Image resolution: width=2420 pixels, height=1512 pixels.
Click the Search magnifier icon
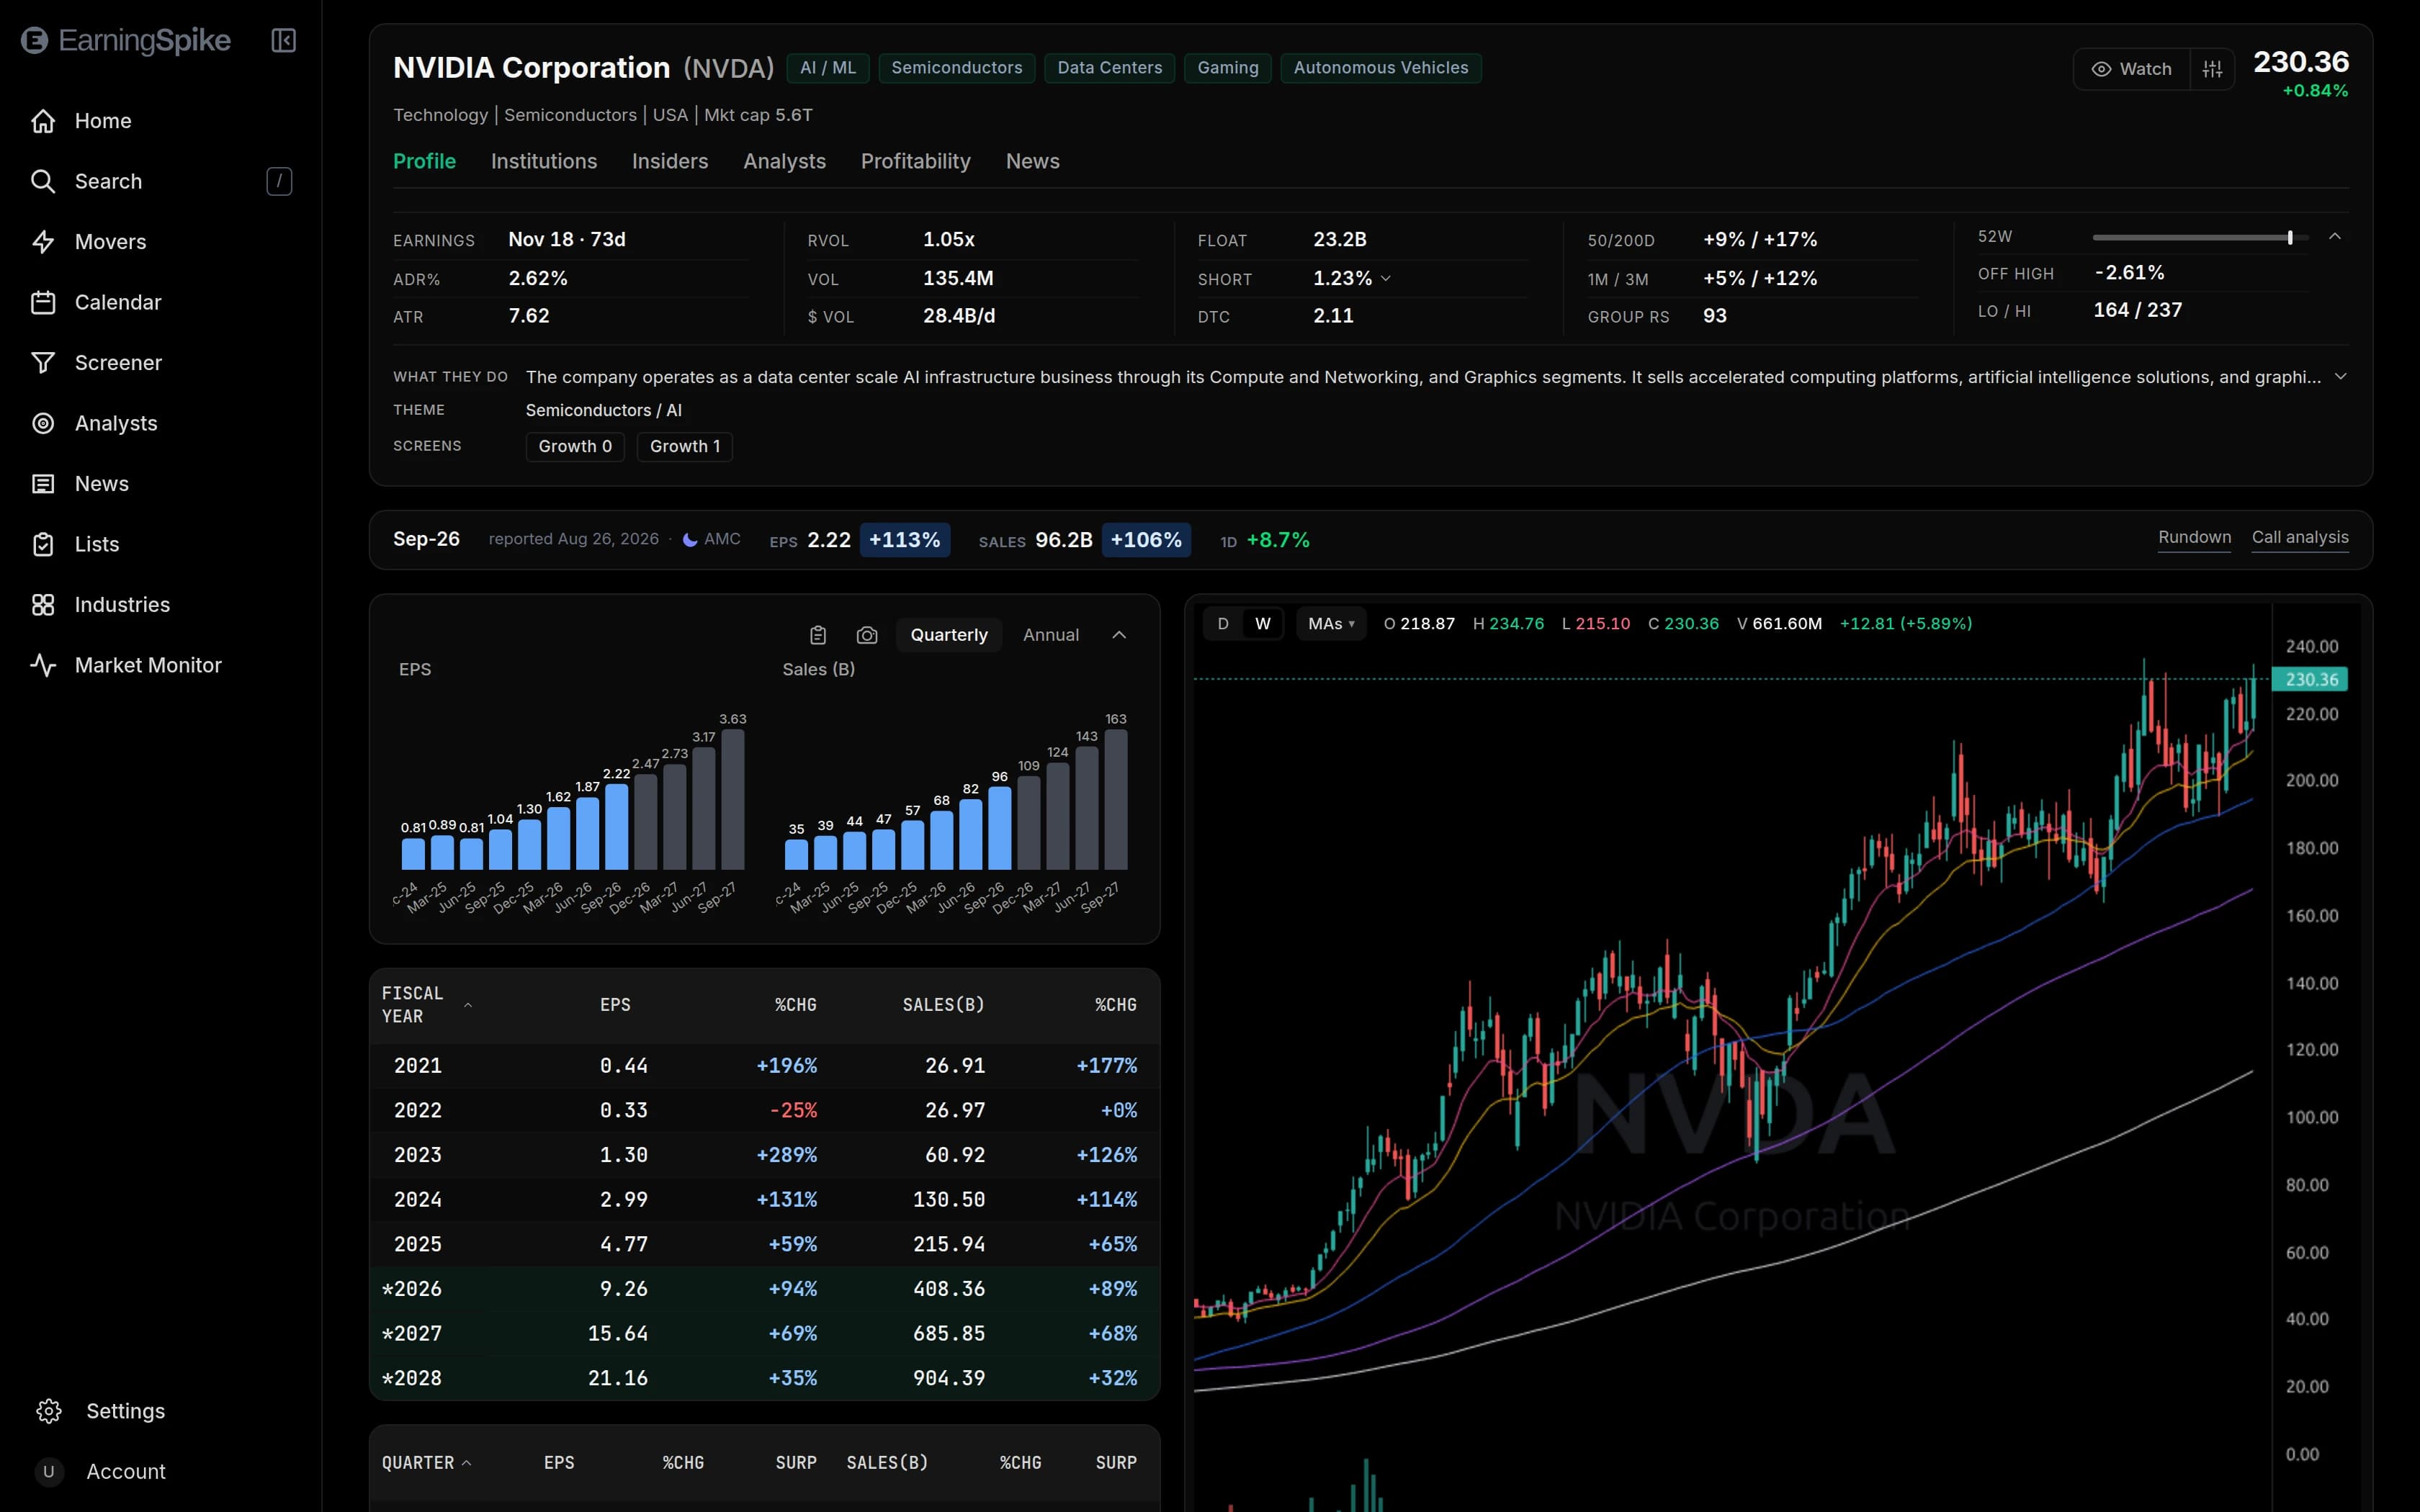tap(43, 181)
